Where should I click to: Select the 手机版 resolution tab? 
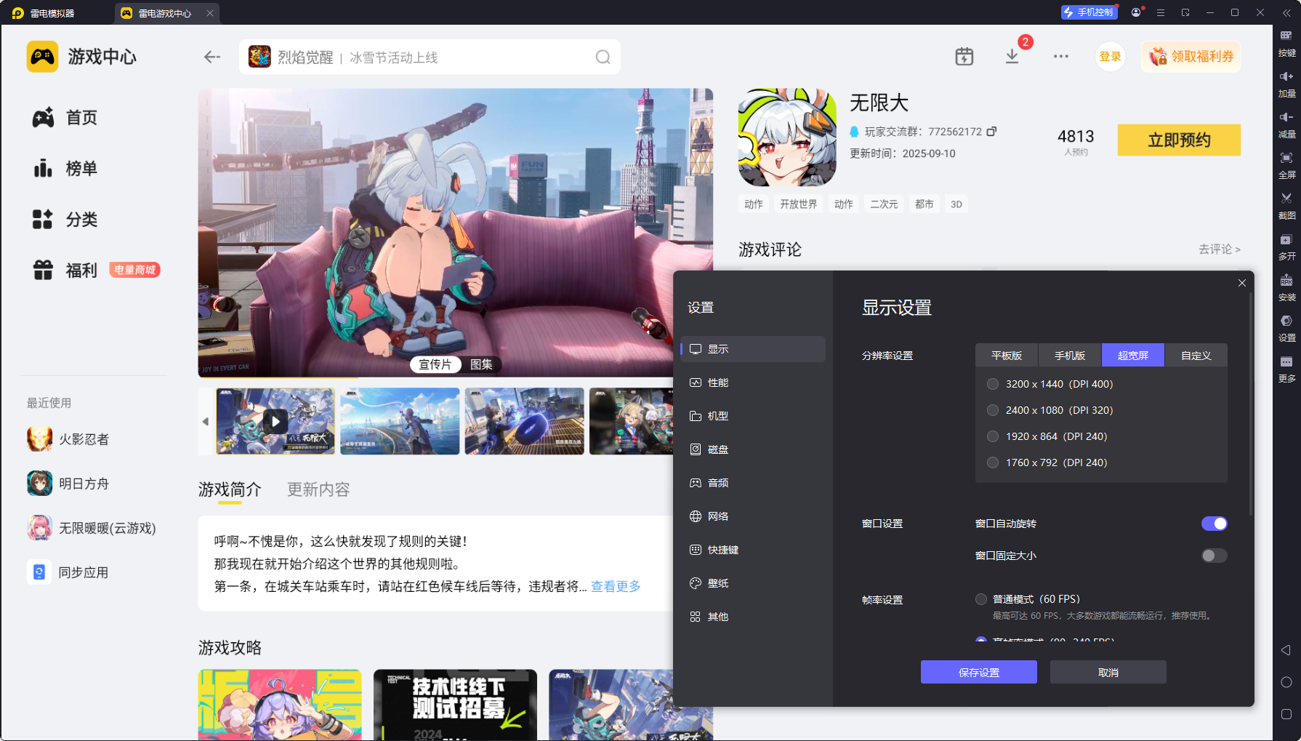pyautogui.click(x=1069, y=355)
